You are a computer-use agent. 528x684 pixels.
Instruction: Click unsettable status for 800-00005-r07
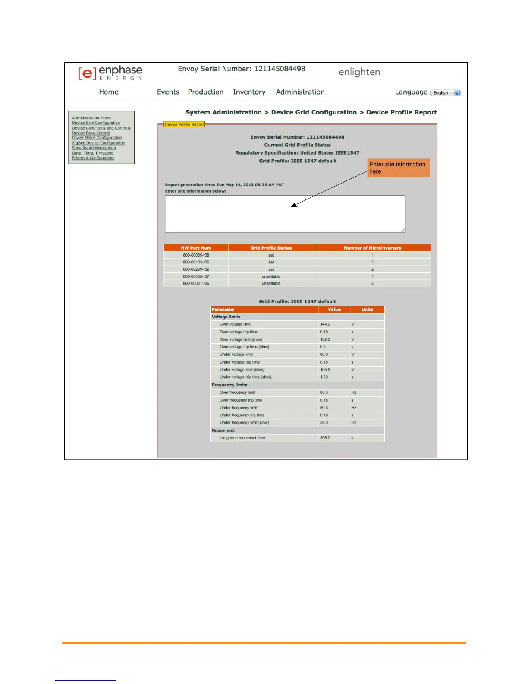[x=271, y=276]
